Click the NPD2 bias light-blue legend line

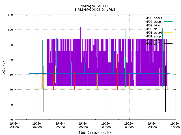click(x=168, y=25)
